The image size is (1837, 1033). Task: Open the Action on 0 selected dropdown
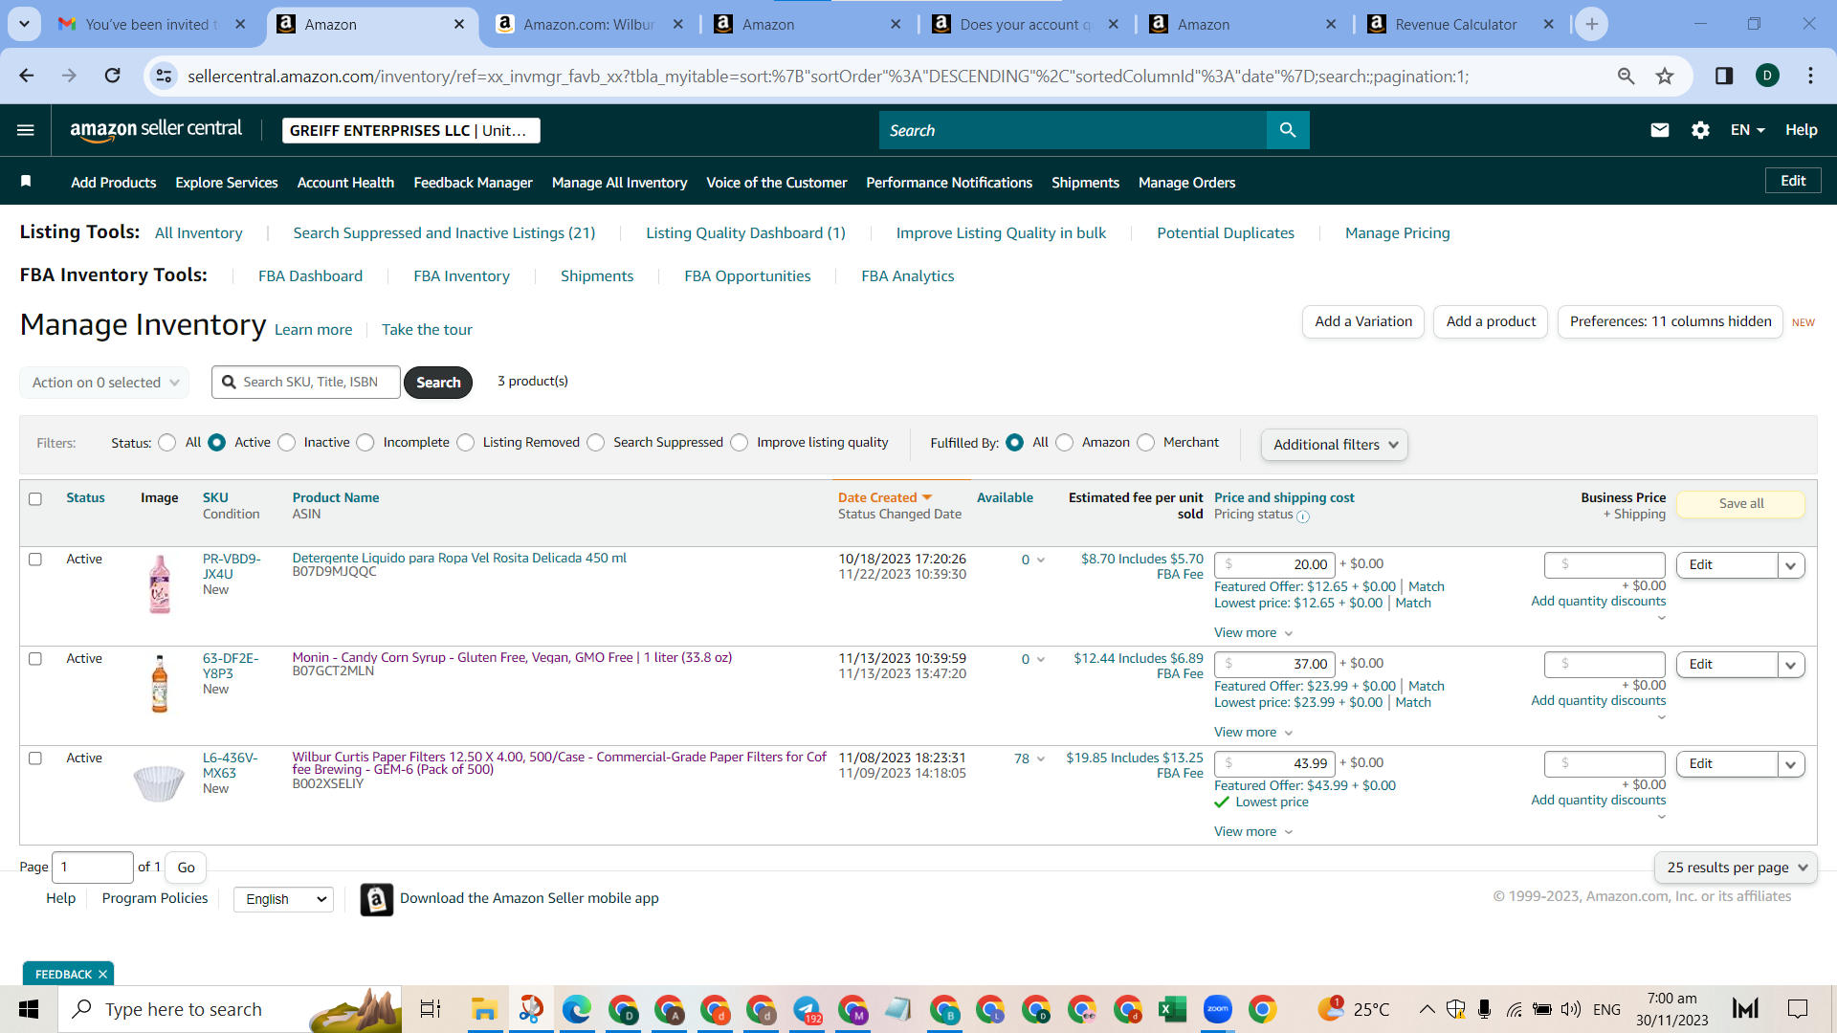coord(104,383)
